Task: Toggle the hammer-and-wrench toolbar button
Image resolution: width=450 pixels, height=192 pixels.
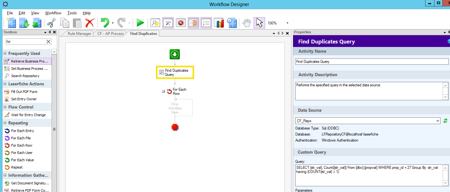Action: coord(168,23)
